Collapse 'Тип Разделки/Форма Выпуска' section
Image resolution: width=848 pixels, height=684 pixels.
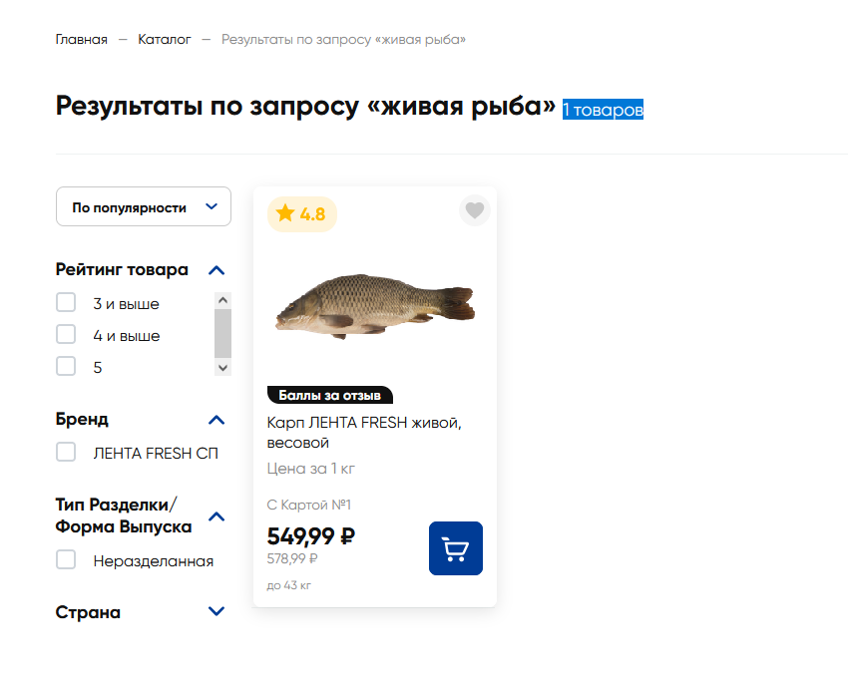pyautogui.click(x=216, y=516)
